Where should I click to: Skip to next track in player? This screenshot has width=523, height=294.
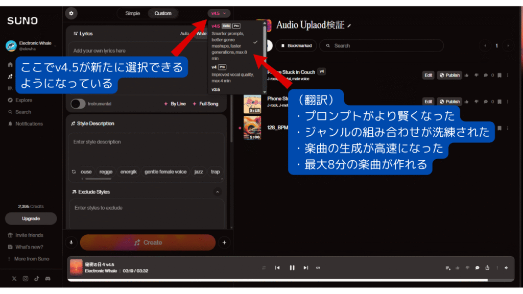(305, 267)
